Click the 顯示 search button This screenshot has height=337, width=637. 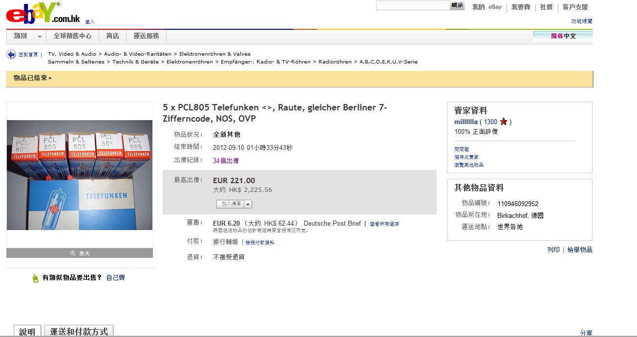[x=457, y=5]
